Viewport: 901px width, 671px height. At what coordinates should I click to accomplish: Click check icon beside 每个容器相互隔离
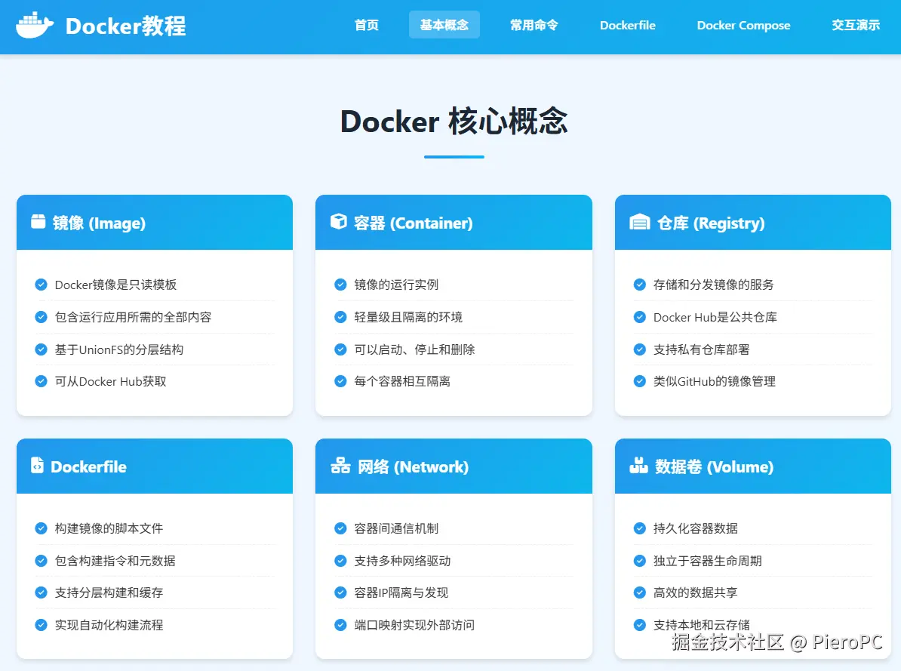point(341,381)
